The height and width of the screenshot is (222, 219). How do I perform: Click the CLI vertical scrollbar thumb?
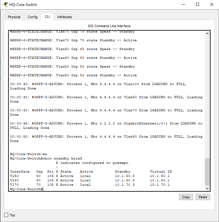tap(207, 172)
